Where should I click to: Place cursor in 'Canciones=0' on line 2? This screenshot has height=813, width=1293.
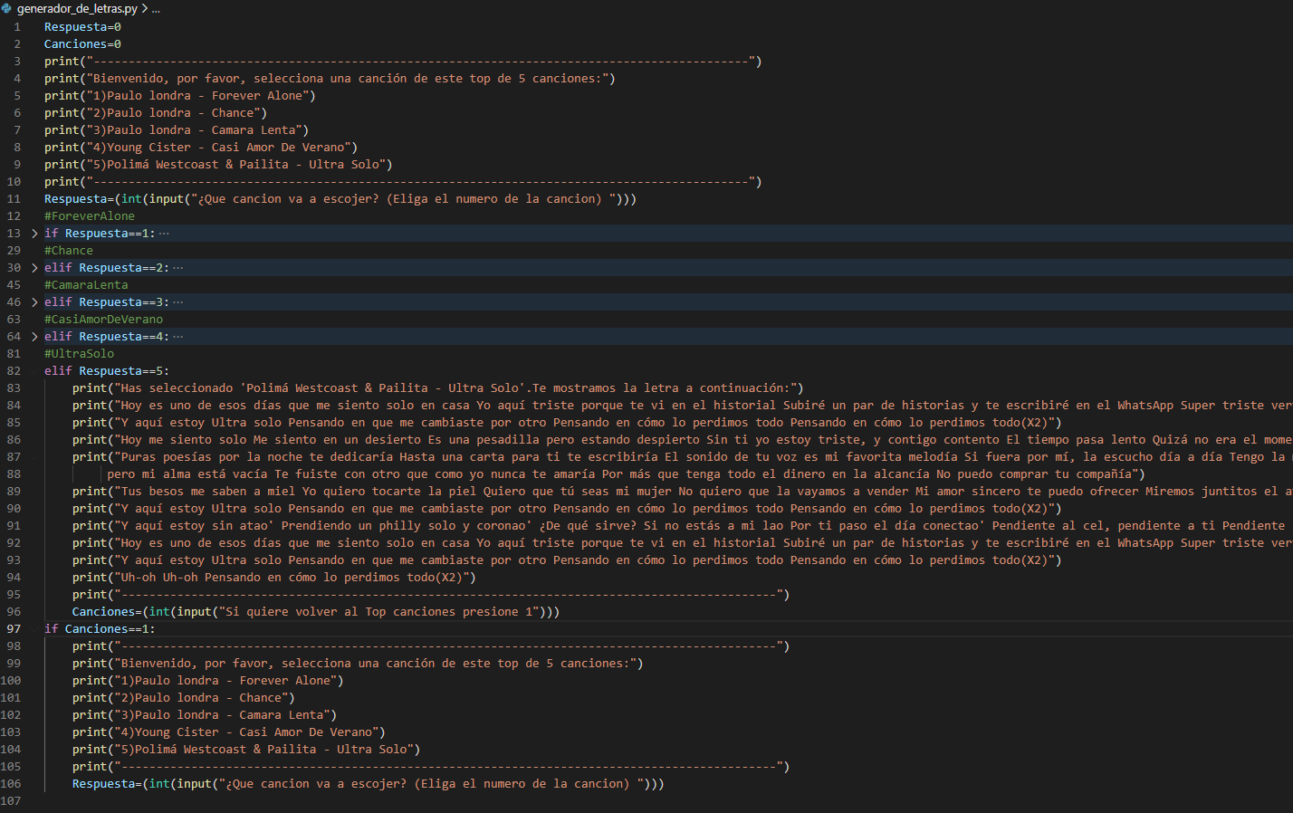82,44
